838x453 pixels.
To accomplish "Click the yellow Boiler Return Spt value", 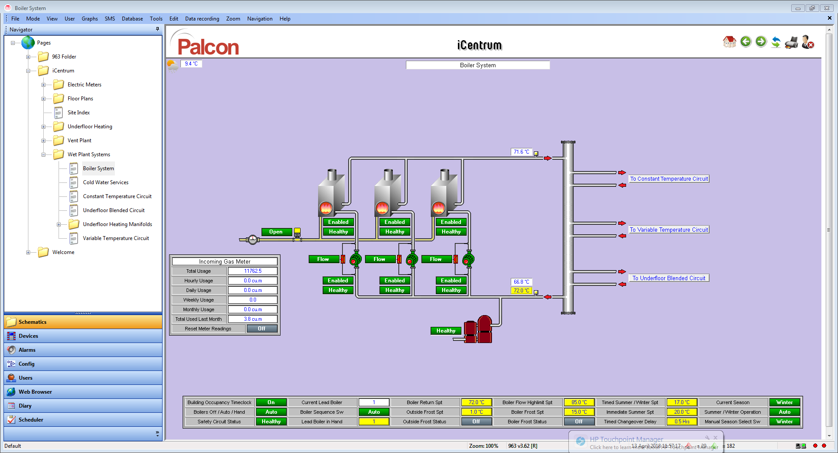I will pos(476,402).
